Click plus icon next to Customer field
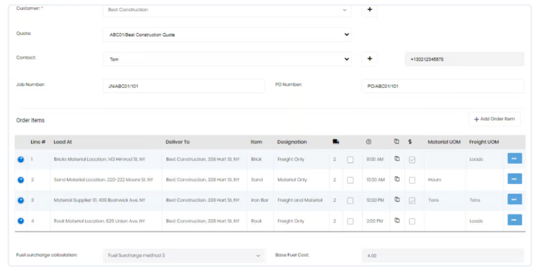Screen dimensions: 539x271 click(370, 9)
